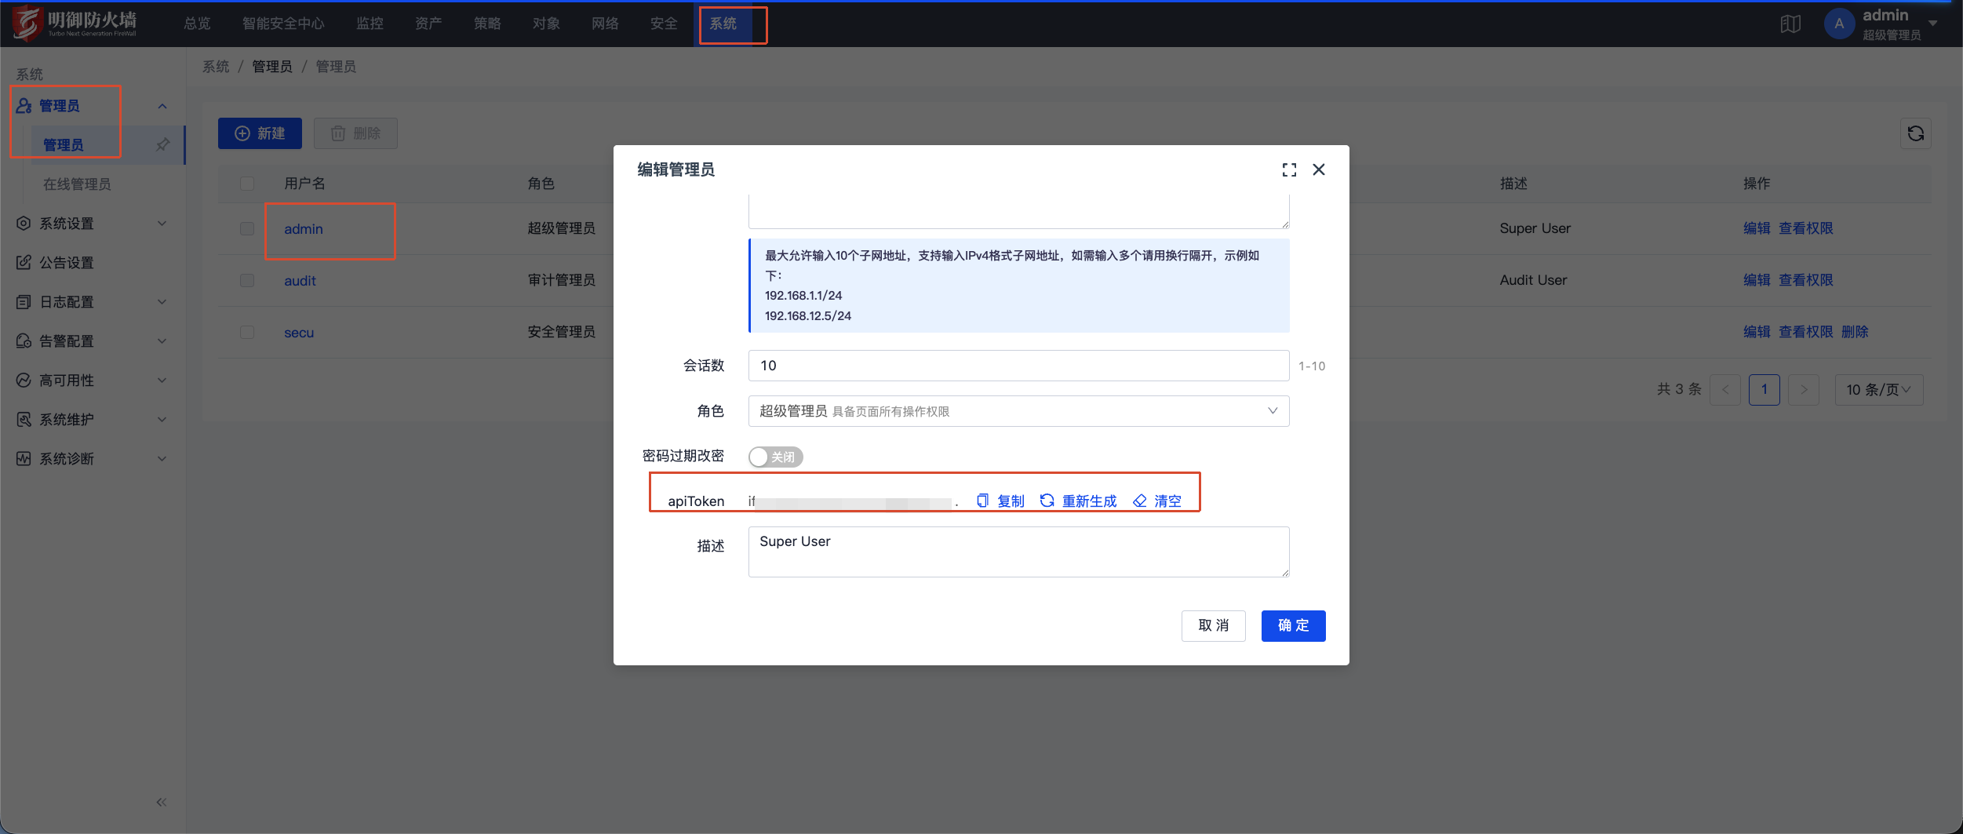Expand the 系统设置 sidebar section

[93, 224]
